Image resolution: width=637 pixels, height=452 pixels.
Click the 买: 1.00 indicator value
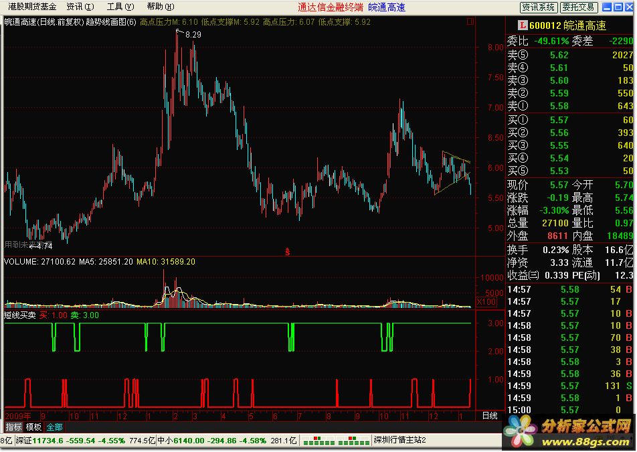click(x=54, y=315)
